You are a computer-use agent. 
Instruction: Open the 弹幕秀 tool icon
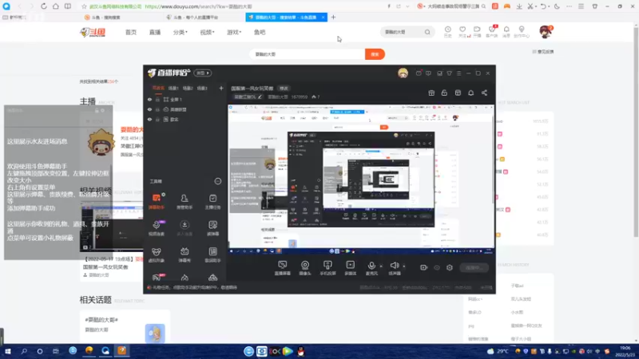(x=185, y=254)
